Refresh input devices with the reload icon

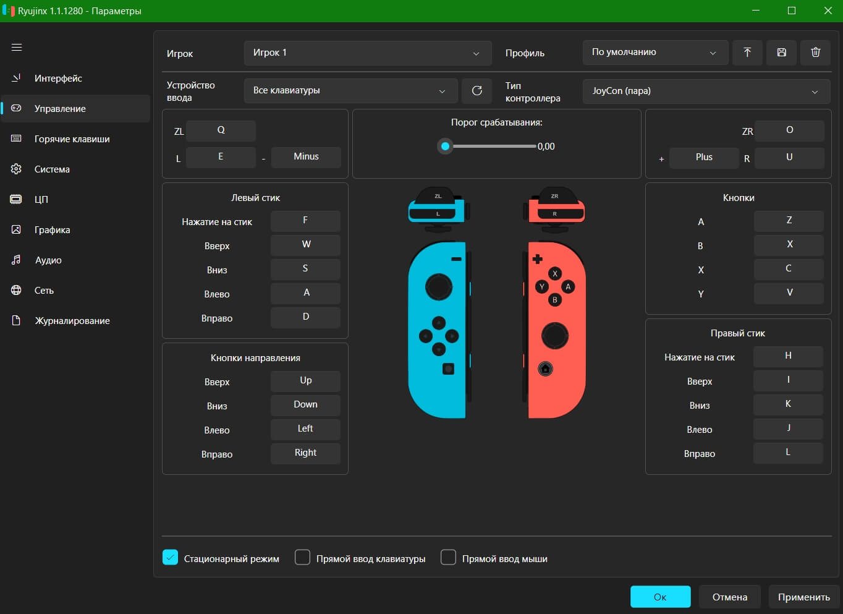[x=477, y=91]
